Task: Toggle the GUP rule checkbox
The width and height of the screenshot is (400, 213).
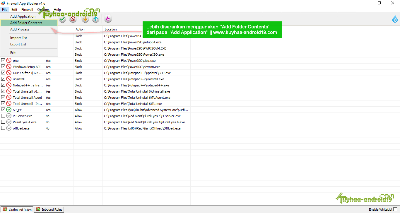Action: pyautogui.click(x=3, y=73)
